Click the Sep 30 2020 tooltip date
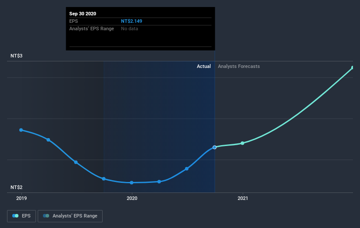 82,14
